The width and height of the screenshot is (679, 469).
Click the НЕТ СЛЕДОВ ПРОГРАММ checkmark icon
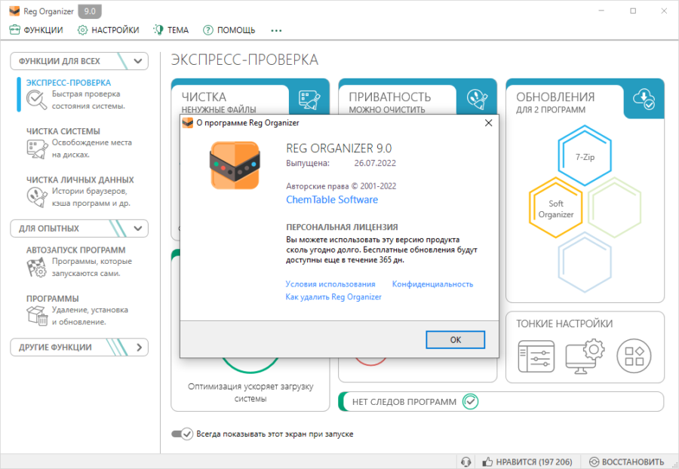click(x=470, y=401)
